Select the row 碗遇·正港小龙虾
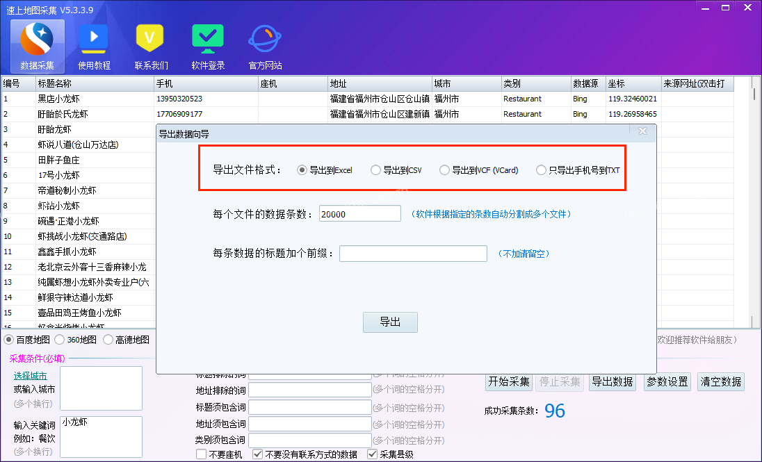Screen dimensions: 762x462 pos(78,221)
